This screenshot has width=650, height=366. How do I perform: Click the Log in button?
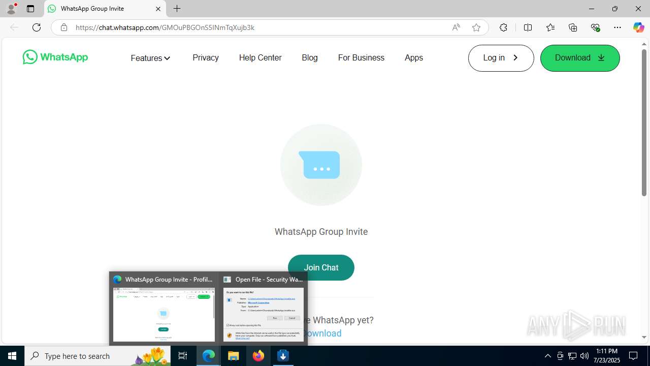pyautogui.click(x=501, y=58)
